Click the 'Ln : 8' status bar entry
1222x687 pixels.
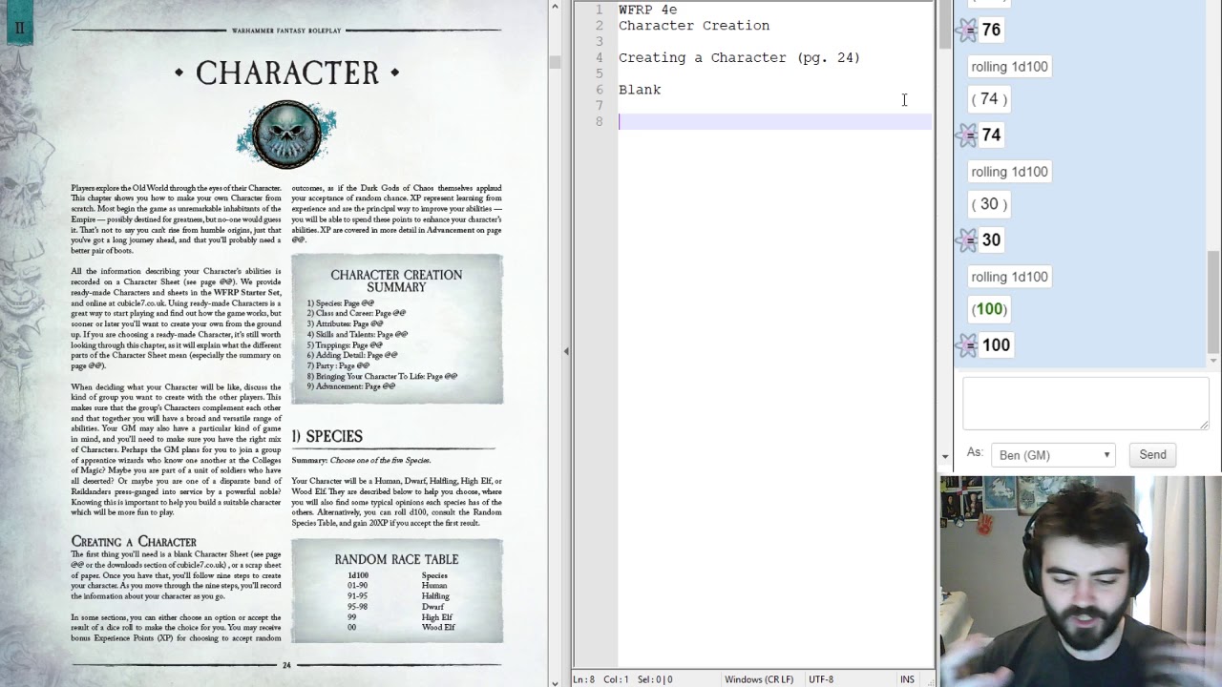click(x=584, y=679)
